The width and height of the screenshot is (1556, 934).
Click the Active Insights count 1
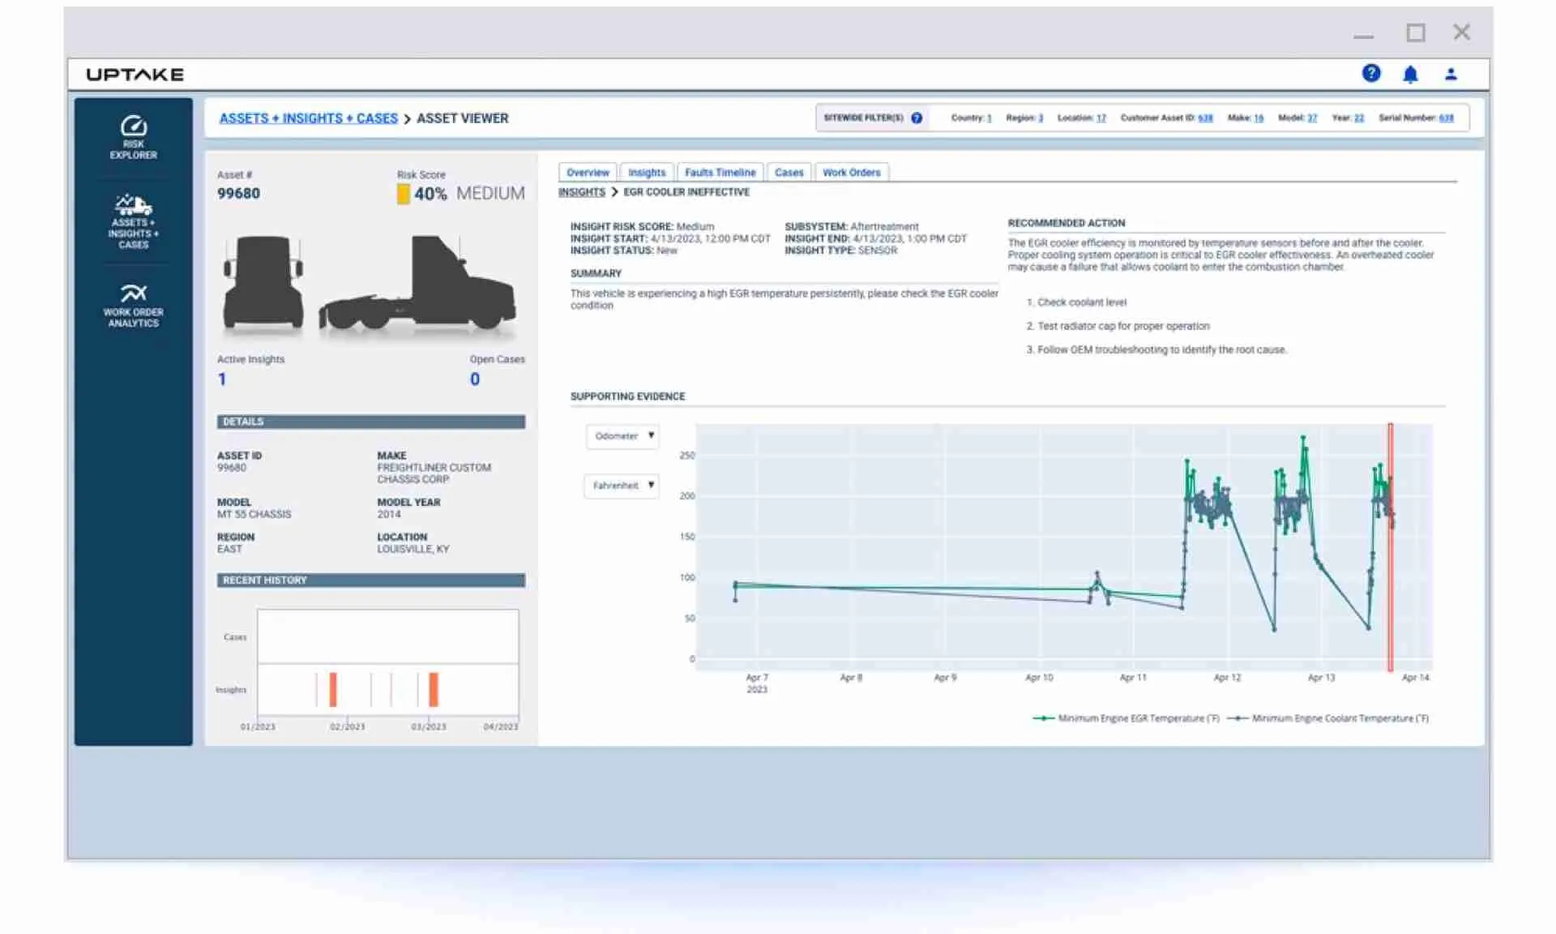pyautogui.click(x=222, y=379)
